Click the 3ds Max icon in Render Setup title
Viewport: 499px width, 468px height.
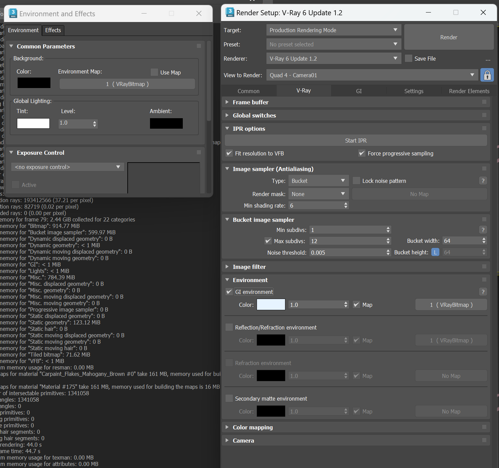[230, 13]
